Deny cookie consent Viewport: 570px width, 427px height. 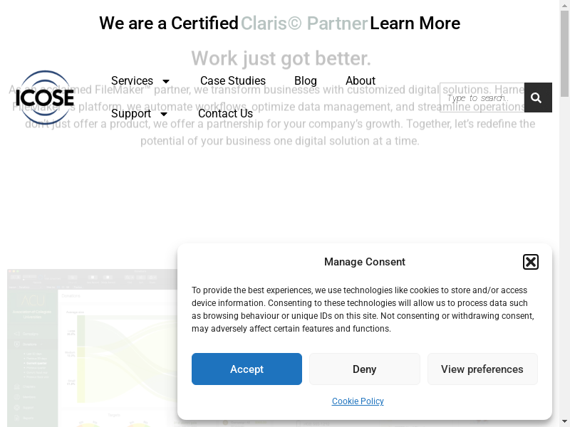(364, 369)
